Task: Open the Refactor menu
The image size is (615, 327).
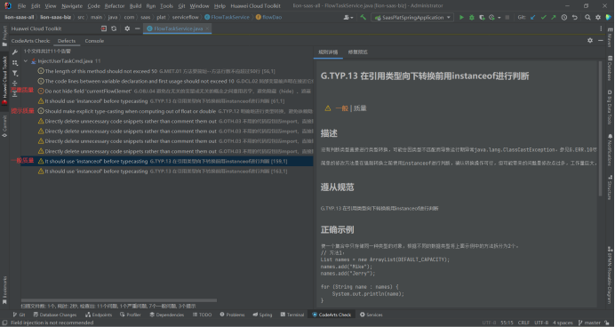Action: pos(115,6)
